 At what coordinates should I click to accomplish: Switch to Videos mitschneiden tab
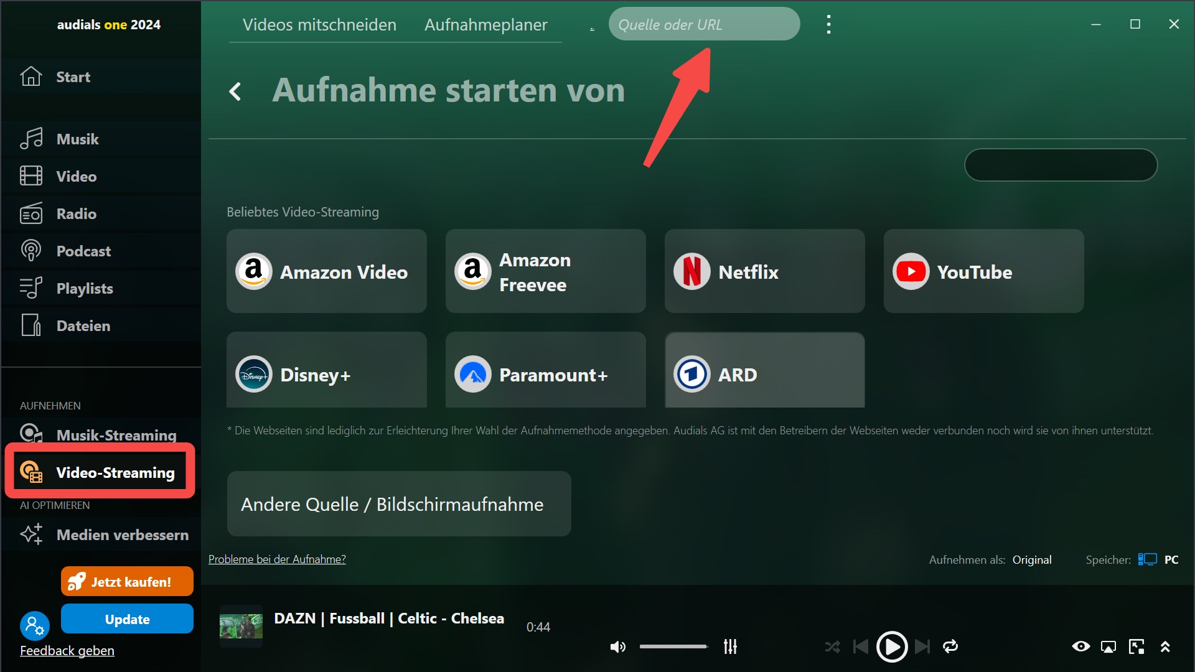click(x=319, y=25)
